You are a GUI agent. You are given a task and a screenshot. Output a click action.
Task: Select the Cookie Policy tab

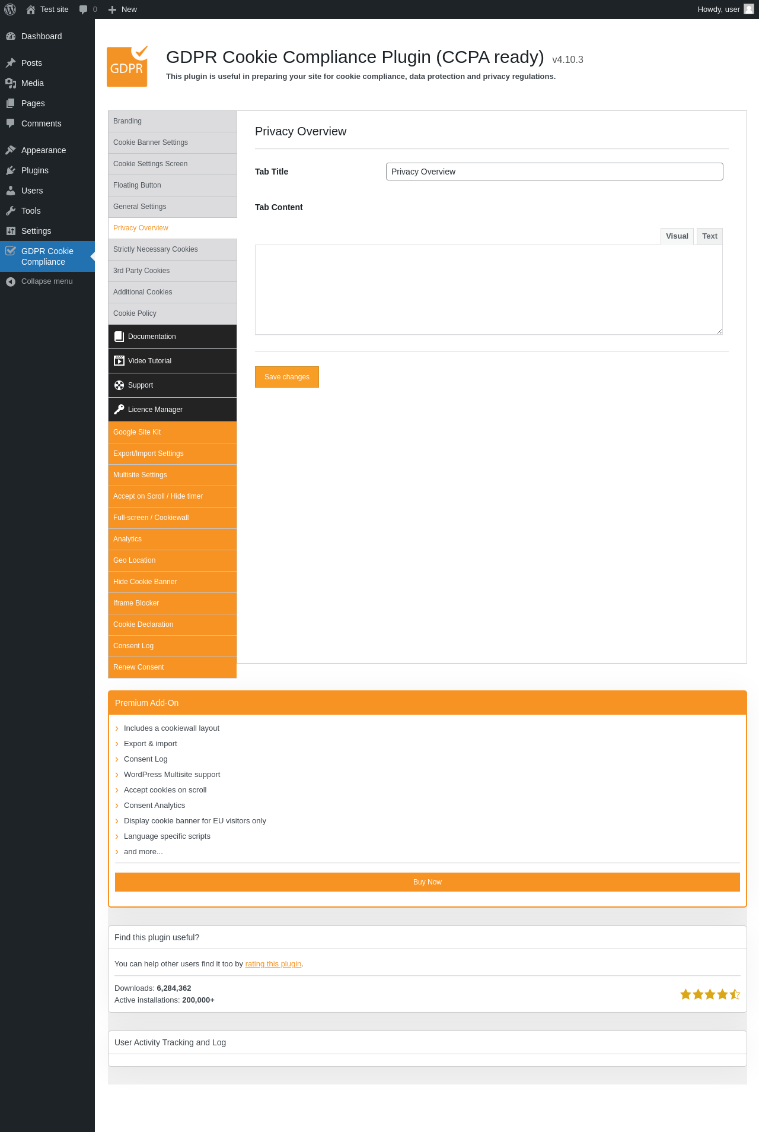[173, 313]
